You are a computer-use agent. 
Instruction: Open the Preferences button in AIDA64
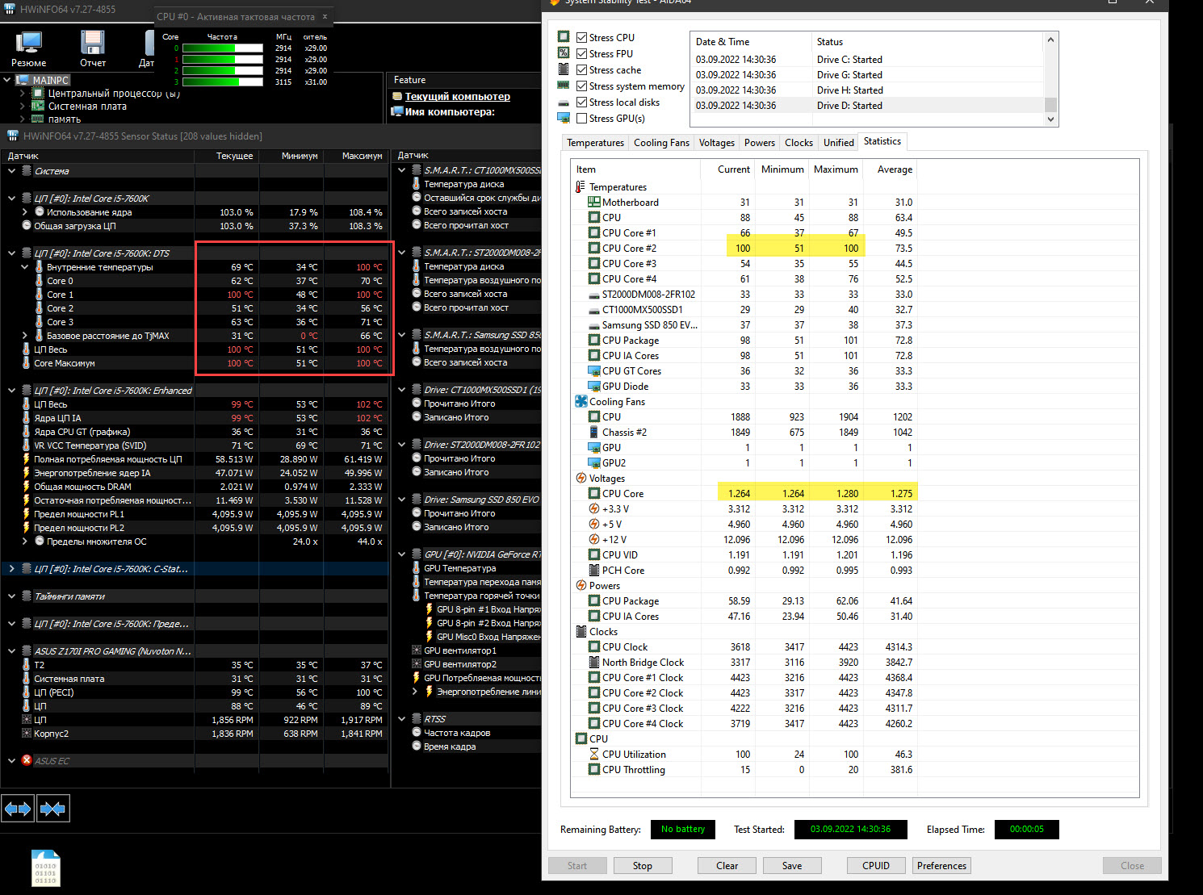[x=941, y=866]
